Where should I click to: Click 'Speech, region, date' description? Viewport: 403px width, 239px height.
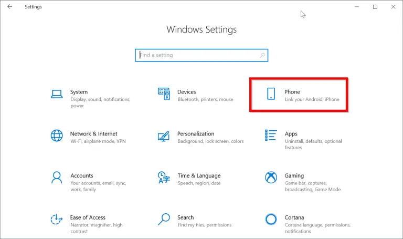(x=199, y=183)
